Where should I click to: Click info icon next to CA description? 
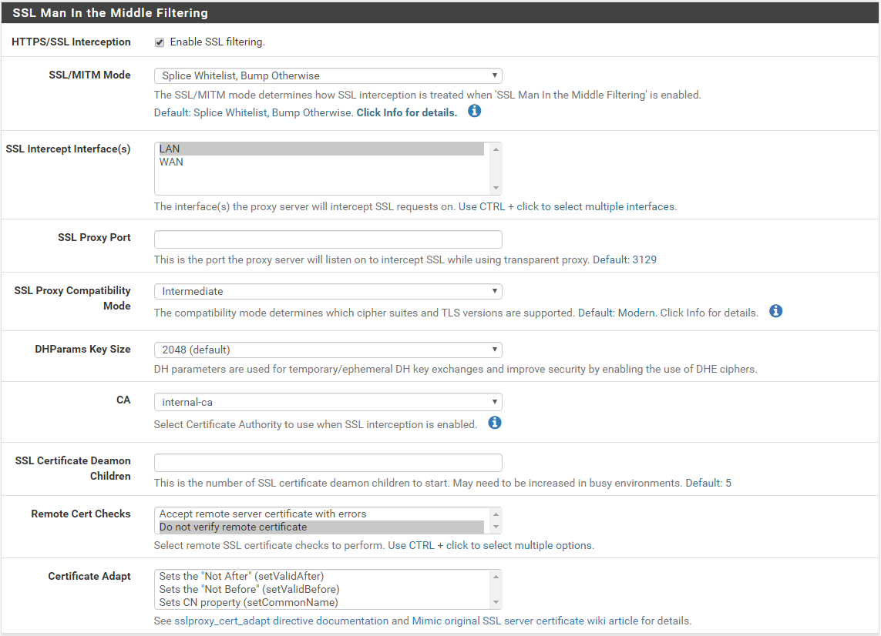495,423
